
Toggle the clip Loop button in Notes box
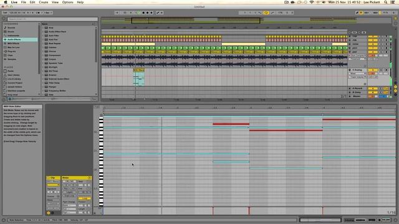[x=84, y=198]
